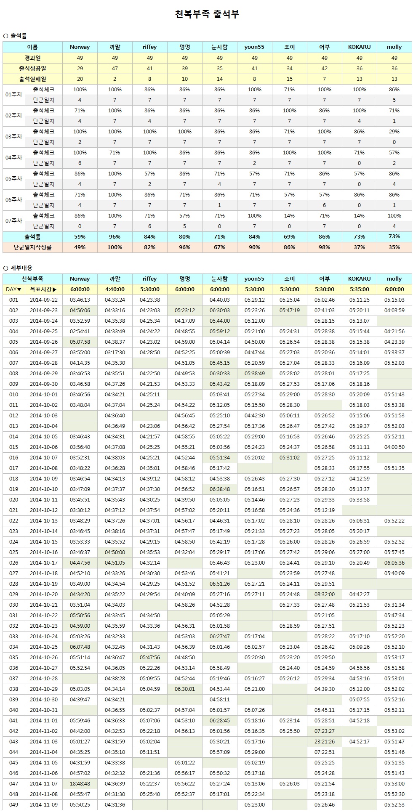
Task: Click the 06주차 week label
Action: coord(14,200)
